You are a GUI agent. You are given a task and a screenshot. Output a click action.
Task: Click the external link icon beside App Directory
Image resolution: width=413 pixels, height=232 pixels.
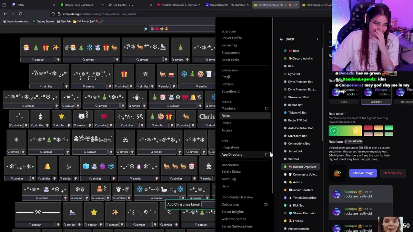point(267,155)
